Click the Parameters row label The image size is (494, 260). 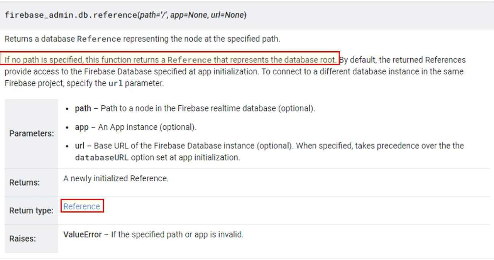click(x=32, y=133)
